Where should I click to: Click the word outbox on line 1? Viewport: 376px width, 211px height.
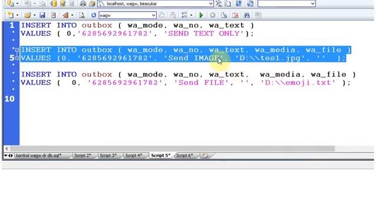click(97, 25)
